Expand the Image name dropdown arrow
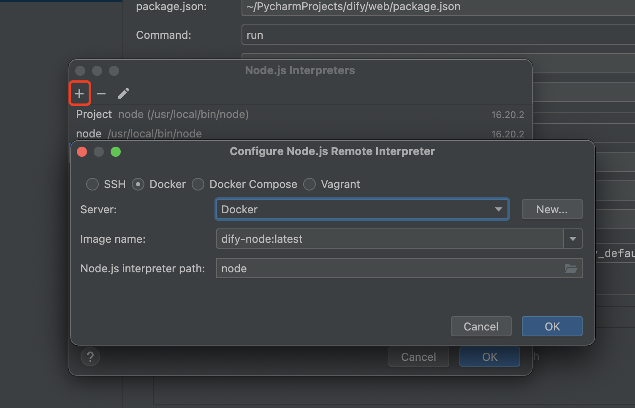Screen dimensions: 635x408 coord(573,239)
